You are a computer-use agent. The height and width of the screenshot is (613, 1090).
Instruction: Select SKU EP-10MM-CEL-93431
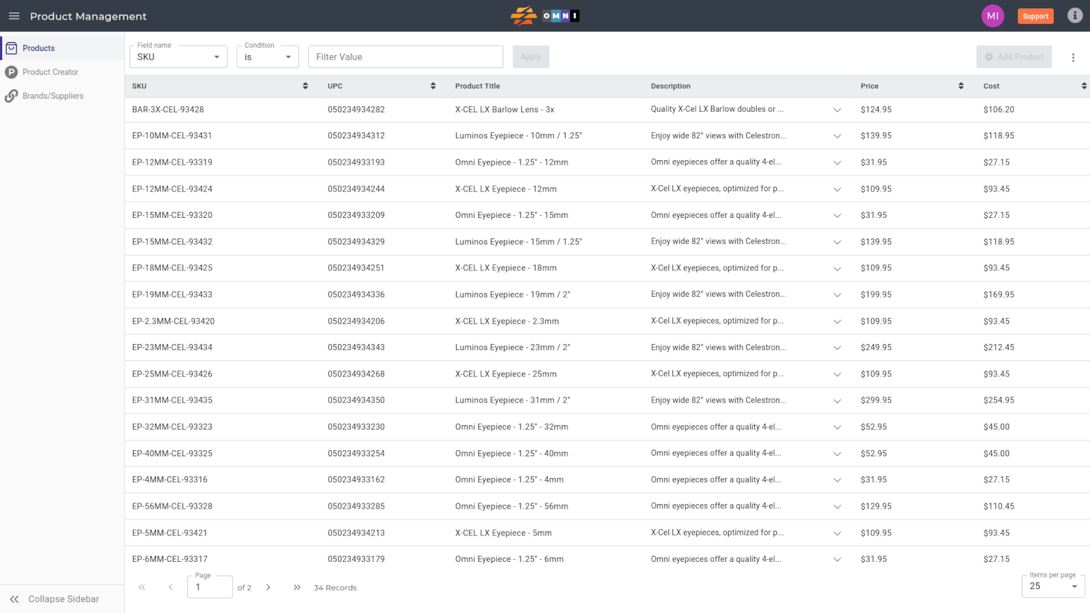(x=172, y=136)
